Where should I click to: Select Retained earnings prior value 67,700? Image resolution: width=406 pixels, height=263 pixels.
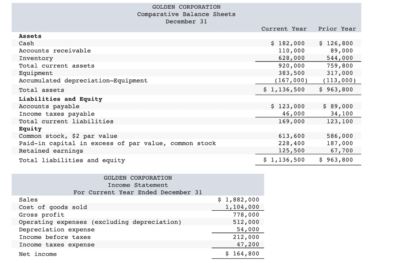tap(341, 151)
